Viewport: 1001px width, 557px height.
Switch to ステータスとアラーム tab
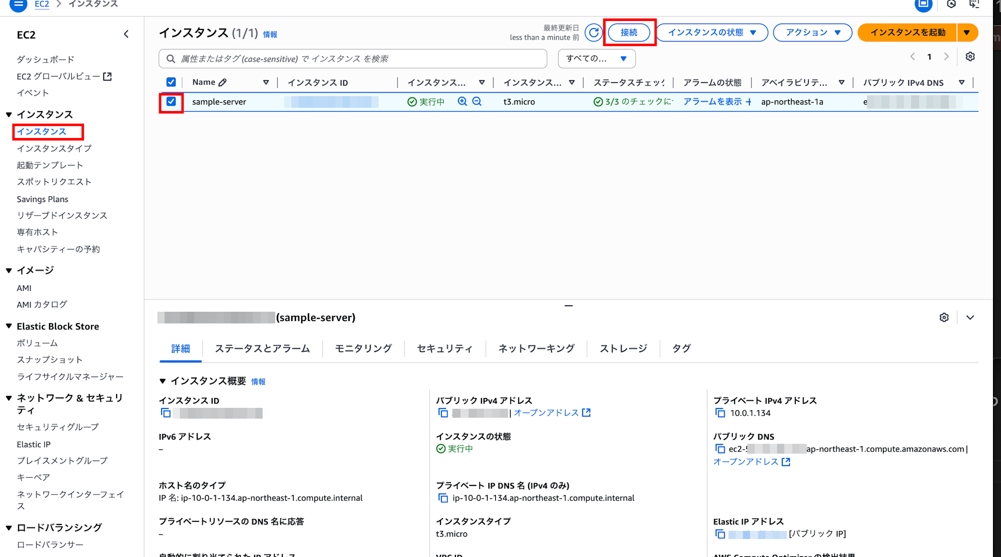[262, 348]
